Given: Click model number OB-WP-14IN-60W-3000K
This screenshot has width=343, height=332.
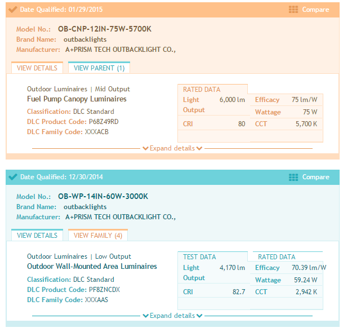Looking at the screenshot, I should 103,196.
